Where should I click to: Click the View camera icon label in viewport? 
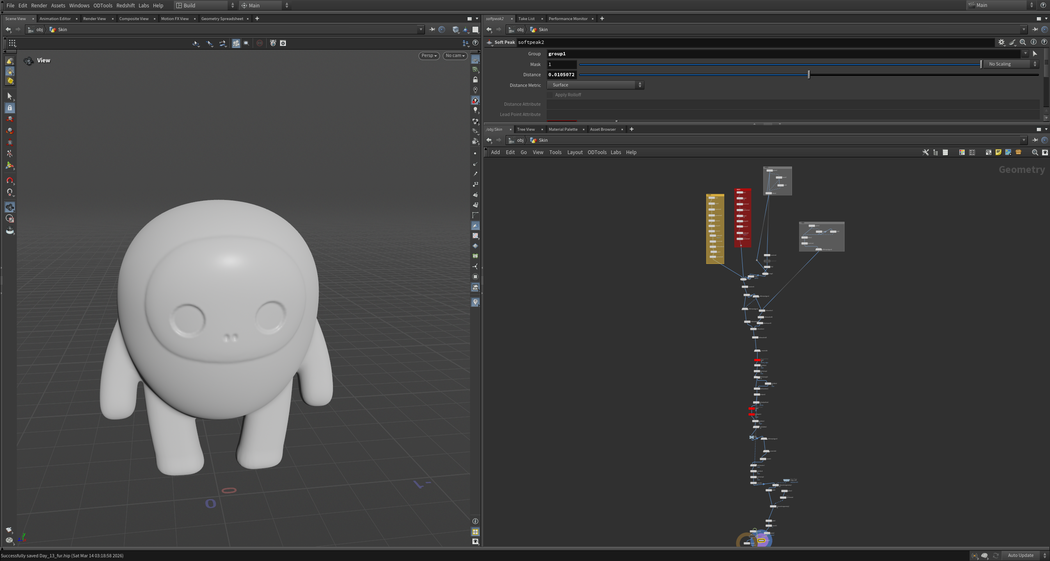[x=28, y=61]
